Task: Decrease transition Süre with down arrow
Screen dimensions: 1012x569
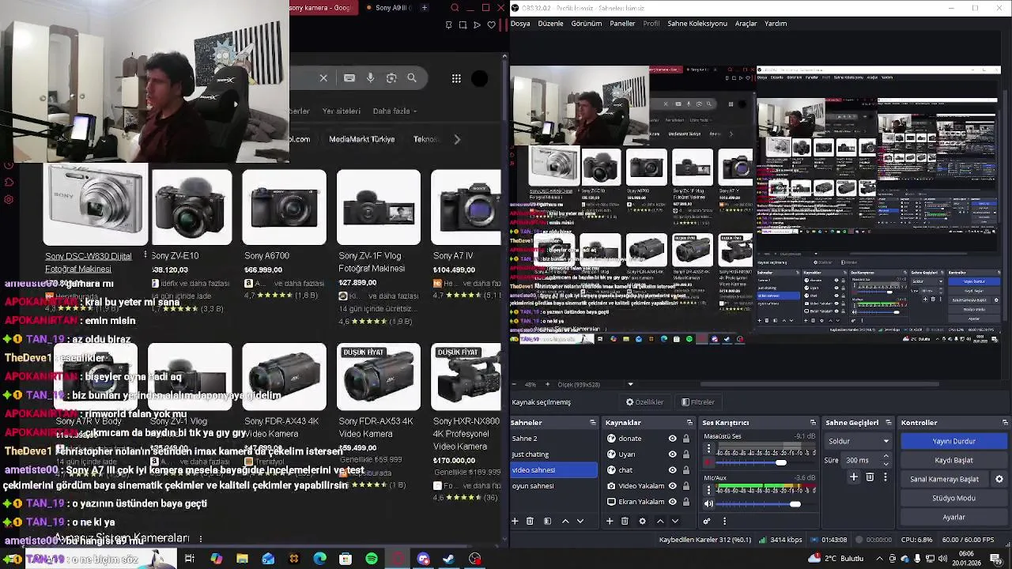Action: point(885,464)
